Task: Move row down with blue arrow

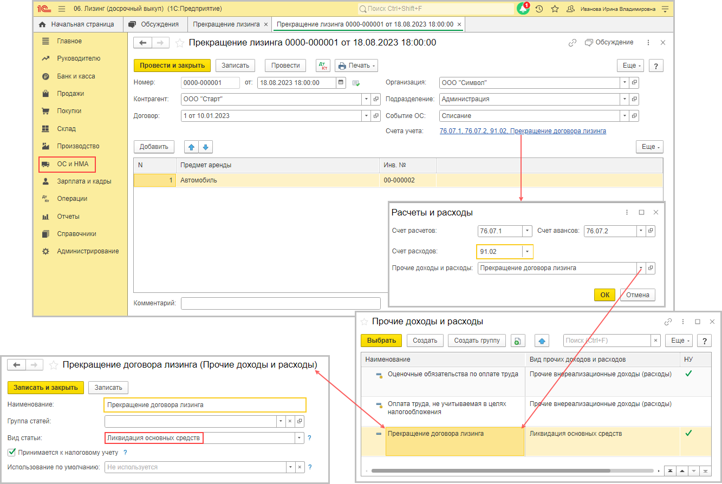Action: tap(205, 147)
